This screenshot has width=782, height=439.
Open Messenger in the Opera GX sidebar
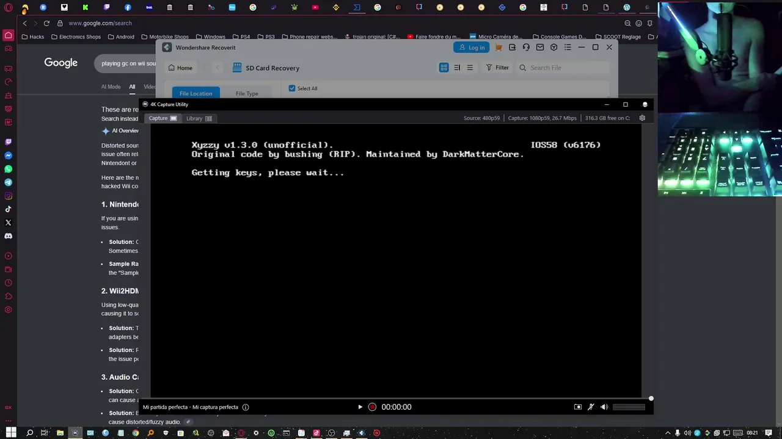[x=9, y=155]
